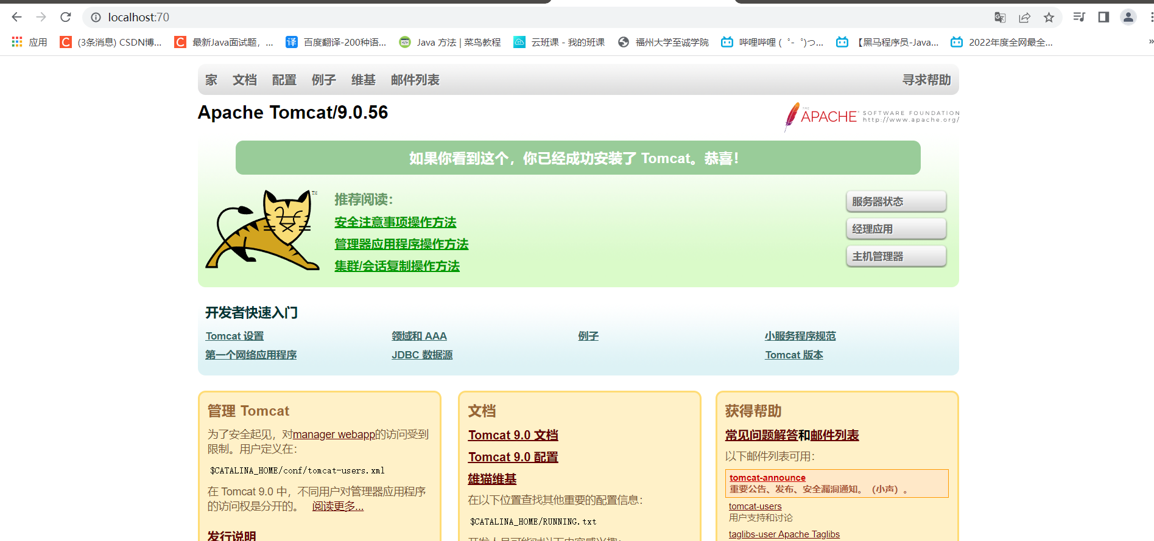Open the media controls icon
The width and height of the screenshot is (1154, 541).
pyautogui.click(x=1079, y=17)
